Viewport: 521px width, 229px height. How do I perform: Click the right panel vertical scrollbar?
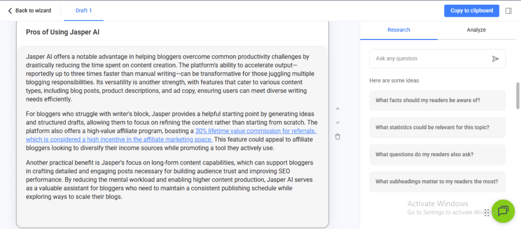click(517, 95)
